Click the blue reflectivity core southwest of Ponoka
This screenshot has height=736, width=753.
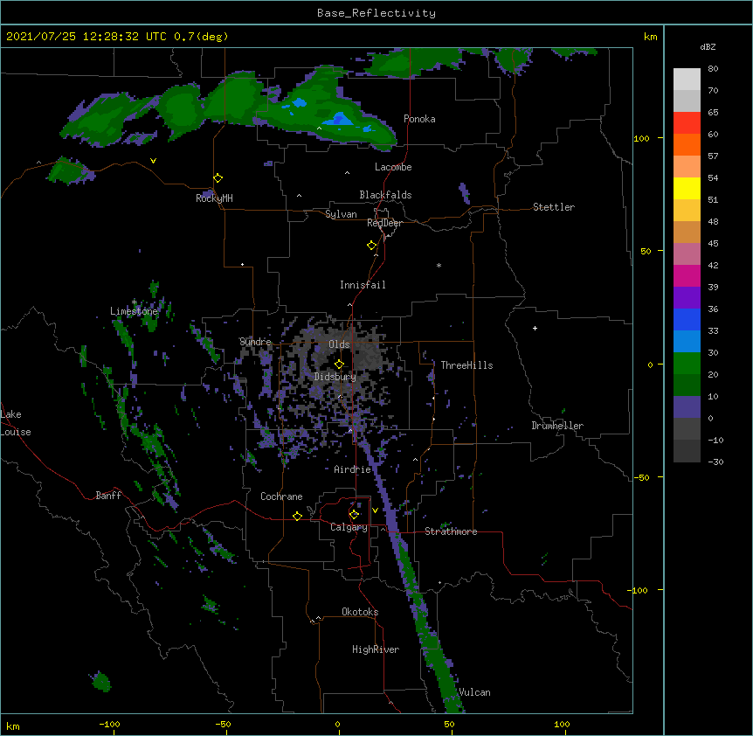point(341,119)
